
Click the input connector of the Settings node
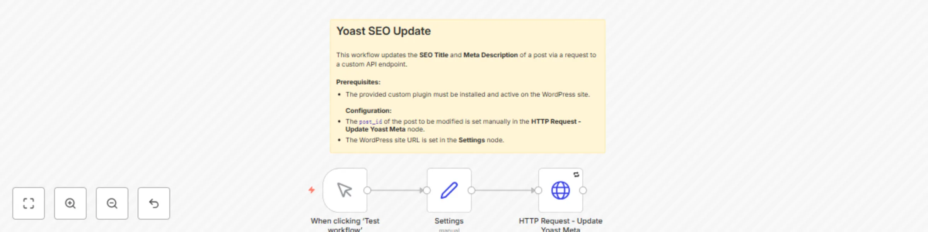[426, 190]
